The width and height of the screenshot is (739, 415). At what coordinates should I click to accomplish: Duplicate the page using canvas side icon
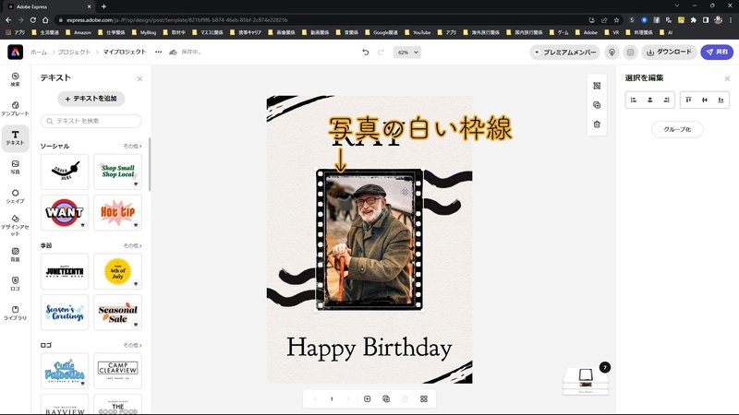pos(597,105)
